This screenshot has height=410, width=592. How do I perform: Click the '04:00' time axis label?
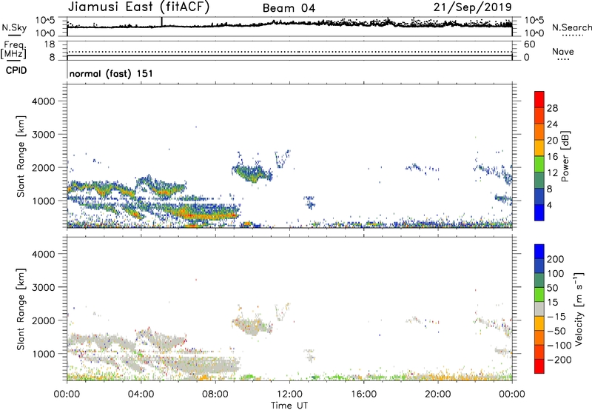pyautogui.click(x=141, y=394)
